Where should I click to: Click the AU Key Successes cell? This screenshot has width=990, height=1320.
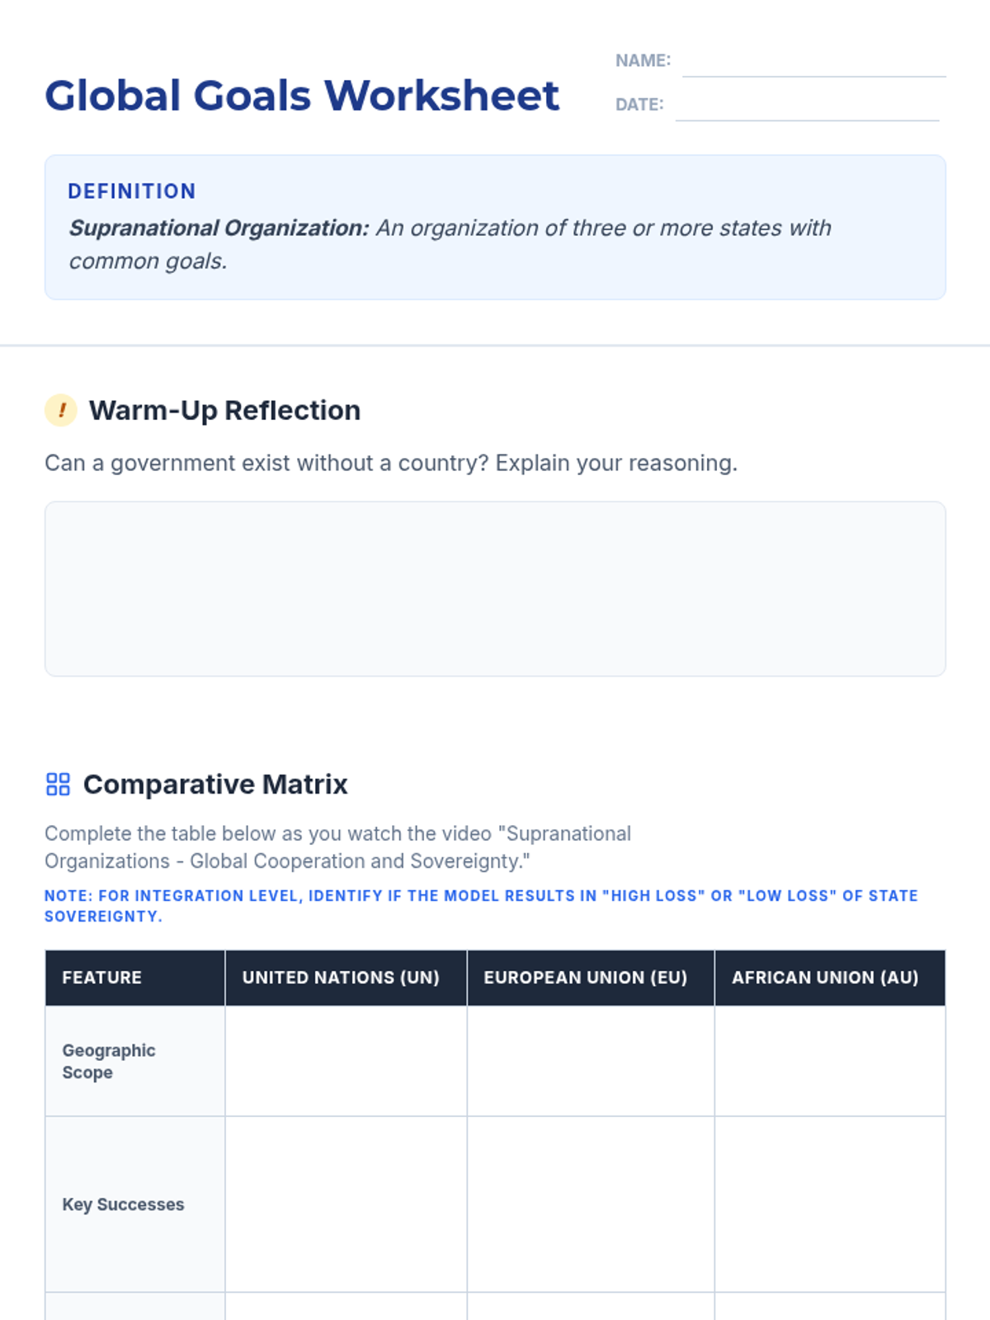(830, 1204)
